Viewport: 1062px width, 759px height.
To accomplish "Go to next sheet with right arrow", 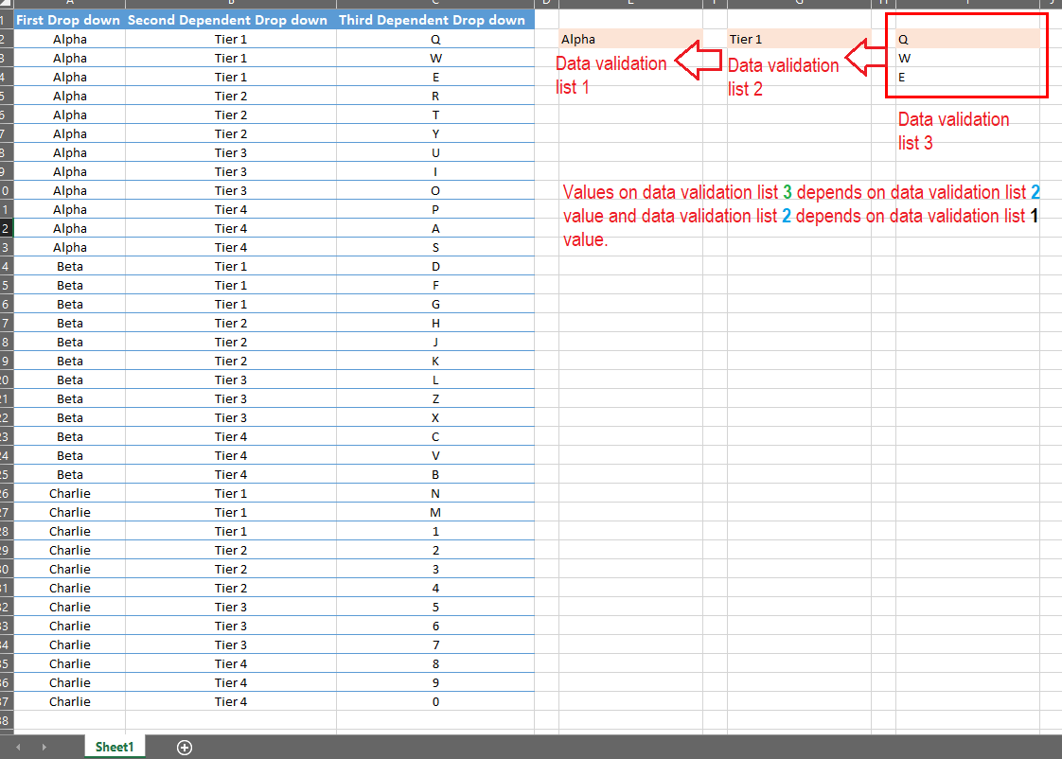I will point(44,747).
